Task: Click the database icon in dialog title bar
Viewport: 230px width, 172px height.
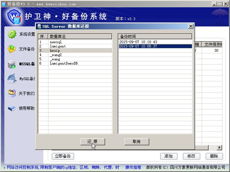Action: click(39, 26)
